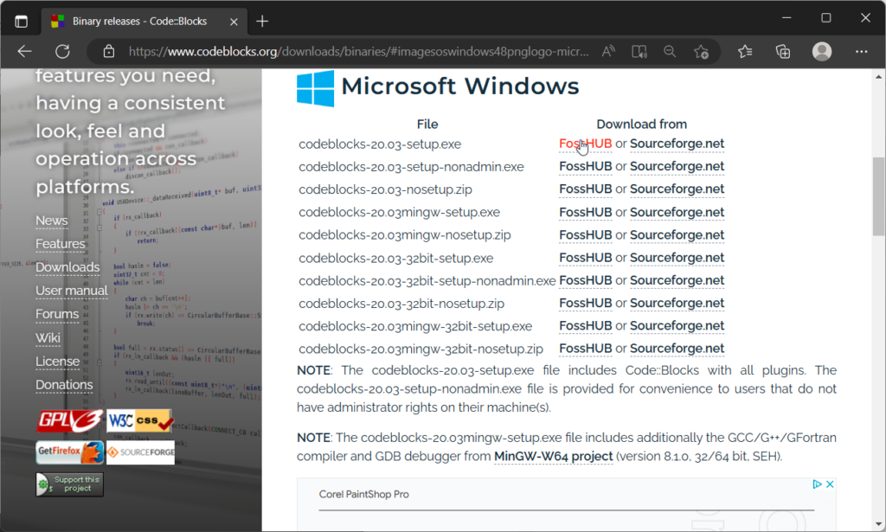Click the Microsoft Windows heading

pos(460,87)
